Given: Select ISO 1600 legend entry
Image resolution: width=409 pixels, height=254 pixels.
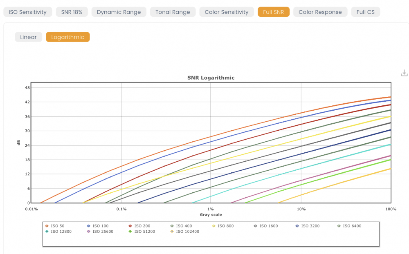Looking at the screenshot, I should click(266, 226).
